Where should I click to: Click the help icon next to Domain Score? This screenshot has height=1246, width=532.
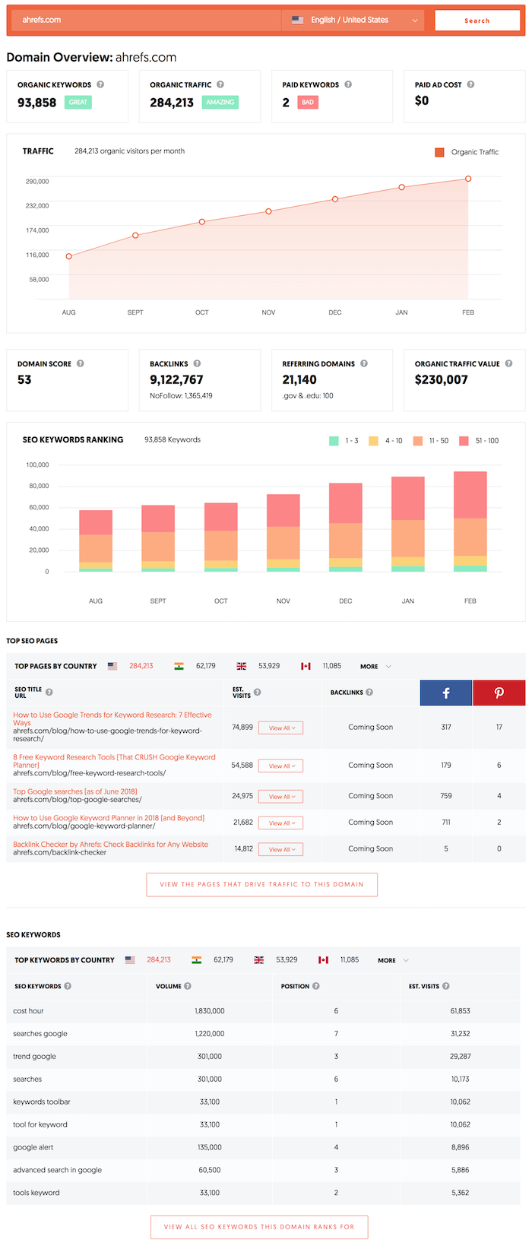tap(81, 363)
